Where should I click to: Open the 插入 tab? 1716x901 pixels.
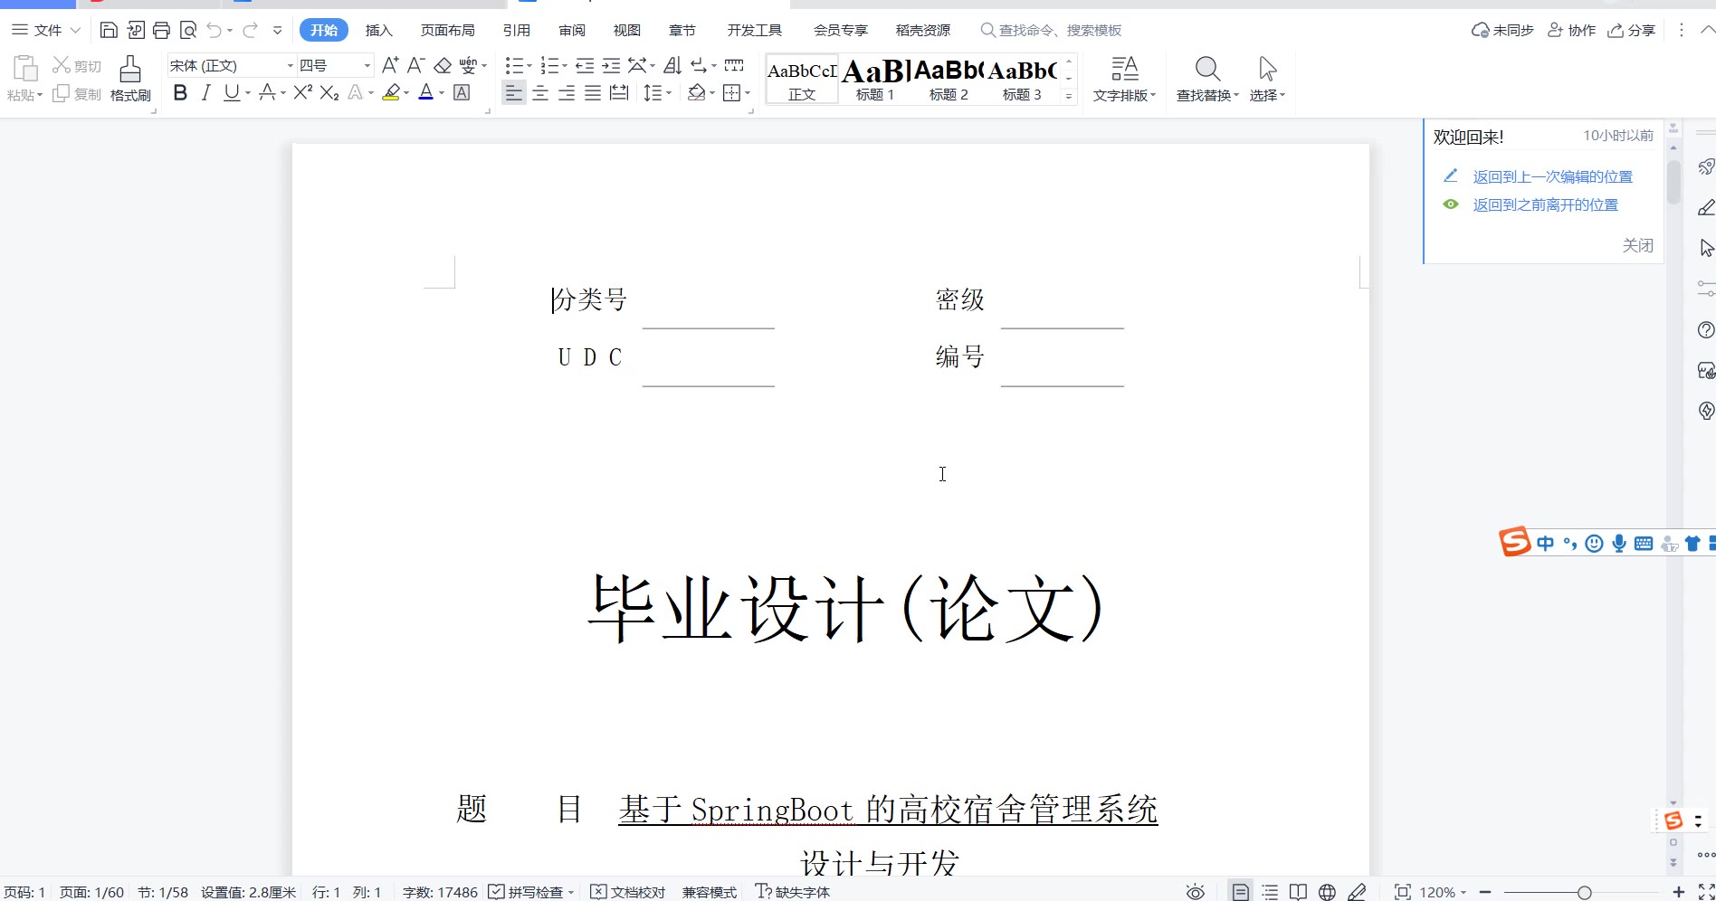click(x=378, y=31)
